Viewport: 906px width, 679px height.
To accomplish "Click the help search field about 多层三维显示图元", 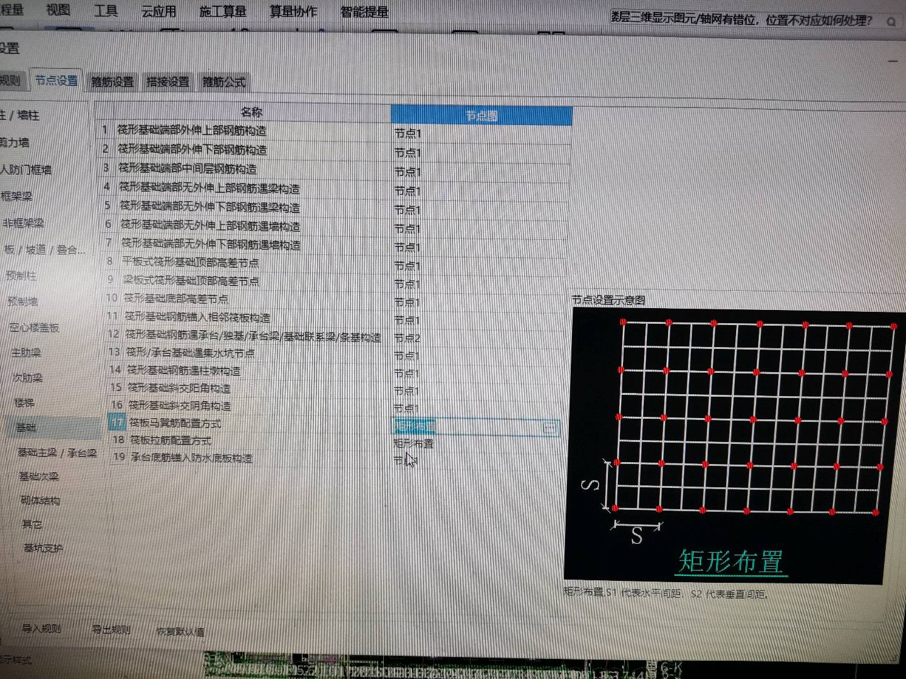I will (742, 19).
